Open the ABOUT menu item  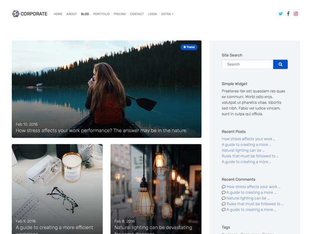72,14
